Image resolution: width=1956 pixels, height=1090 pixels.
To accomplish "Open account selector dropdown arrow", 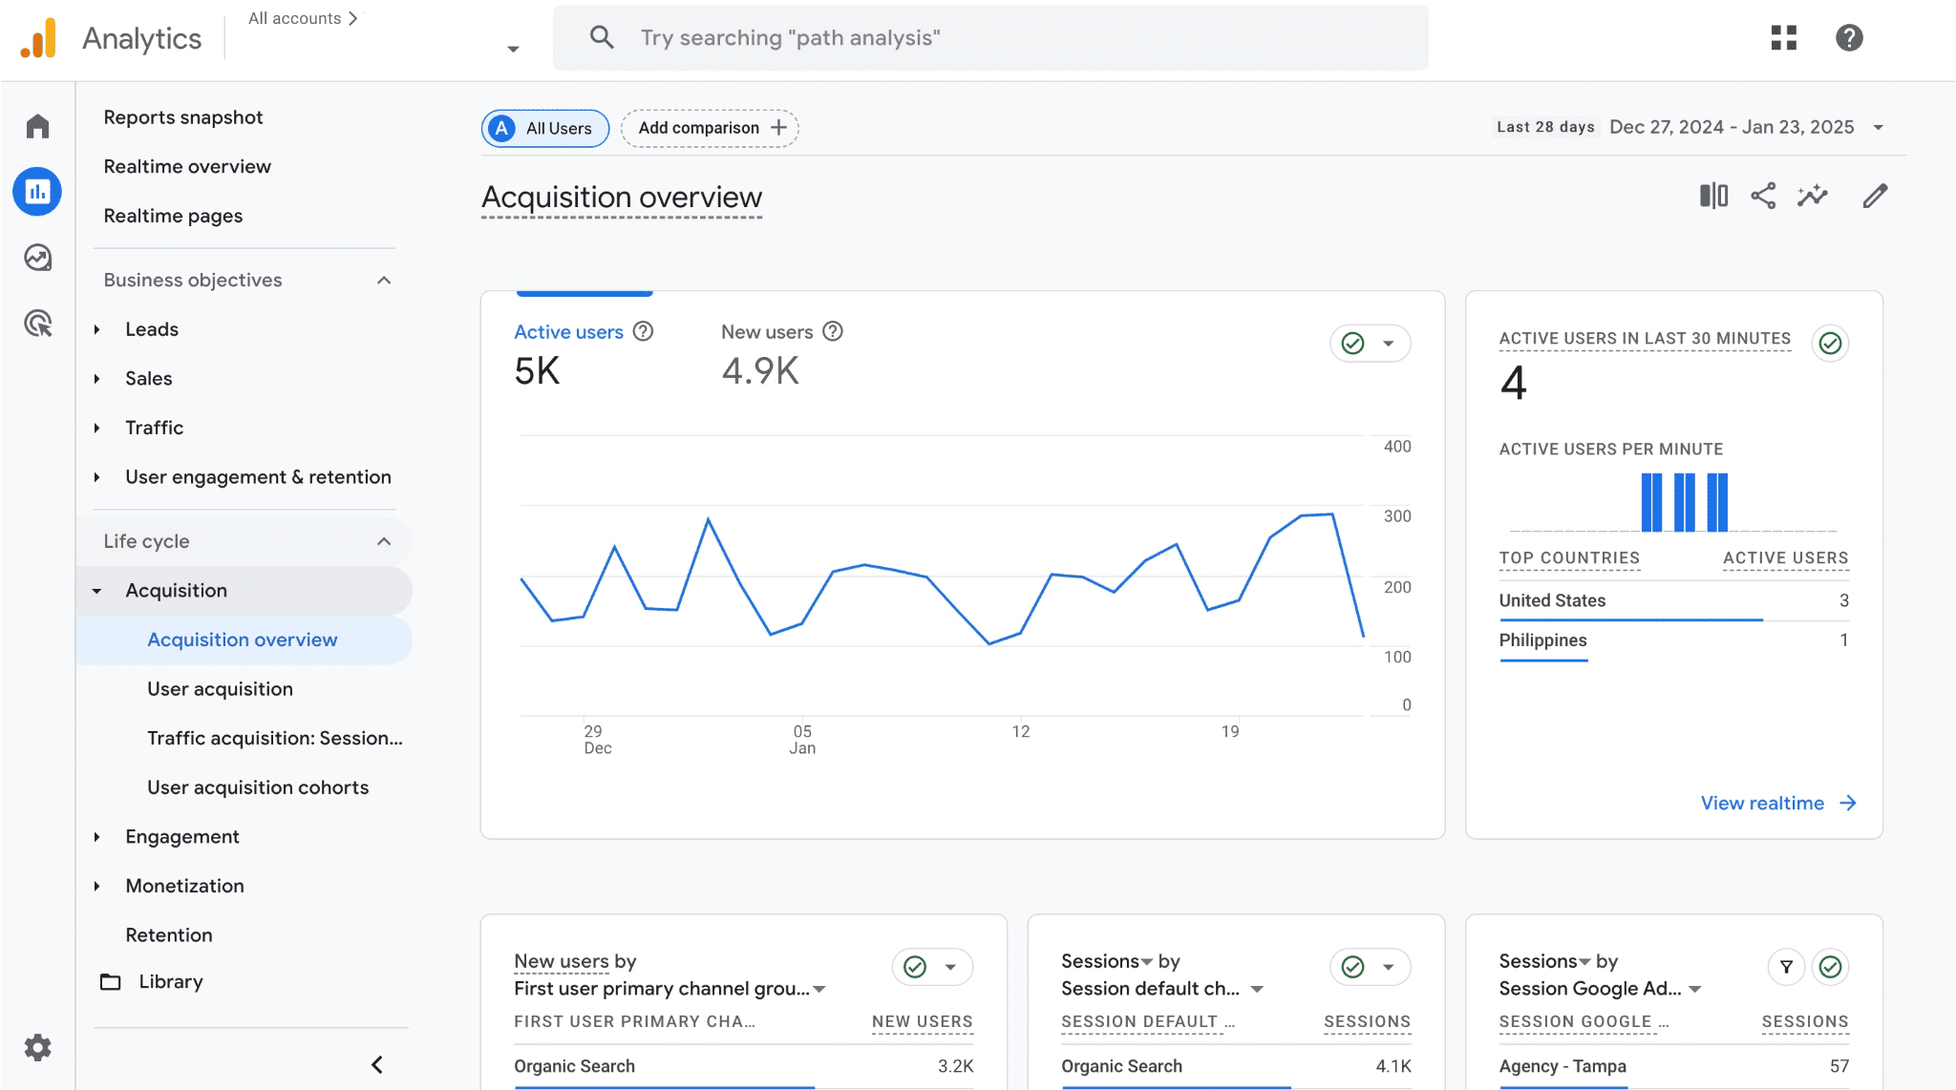I will pyautogui.click(x=513, y=49).
